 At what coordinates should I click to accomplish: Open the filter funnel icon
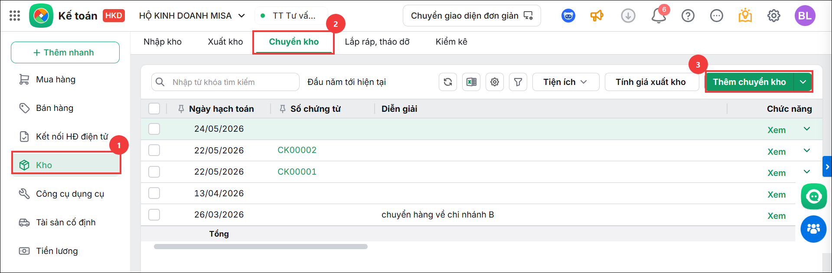pyautogui.click(x=518, y=82)
